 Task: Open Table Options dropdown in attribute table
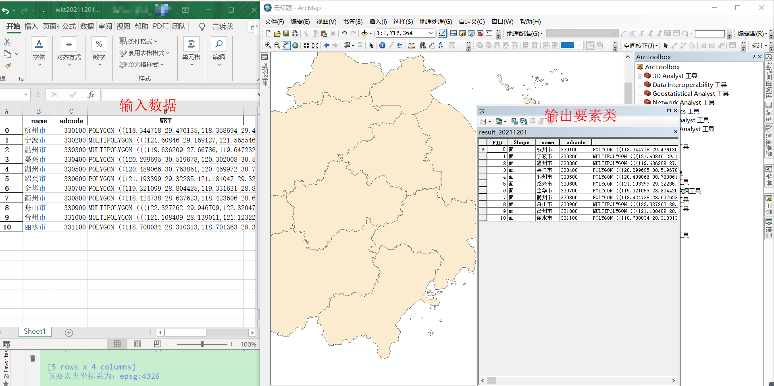coord(485,121)
